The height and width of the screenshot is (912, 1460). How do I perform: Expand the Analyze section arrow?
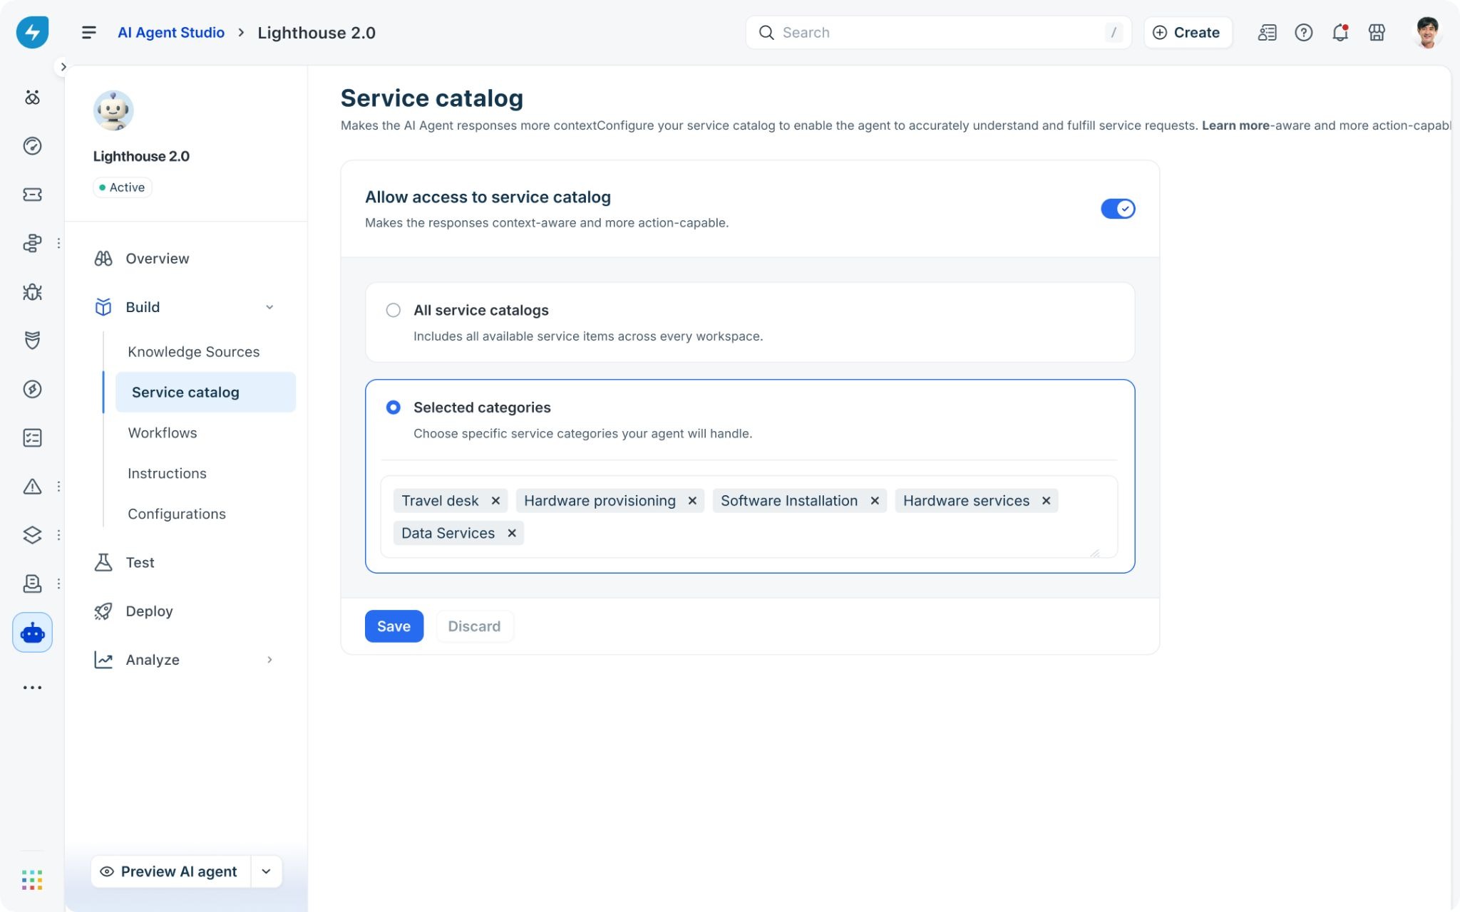269,660
